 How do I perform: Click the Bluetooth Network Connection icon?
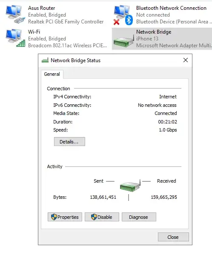click(x=123, y=15)
